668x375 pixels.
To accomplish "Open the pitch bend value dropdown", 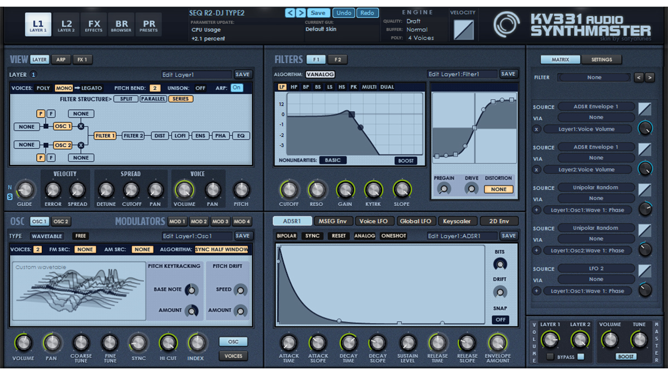I will pyautogui.click(x=155, y=88).
